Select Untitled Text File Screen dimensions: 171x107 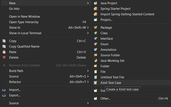pos(112,77)
